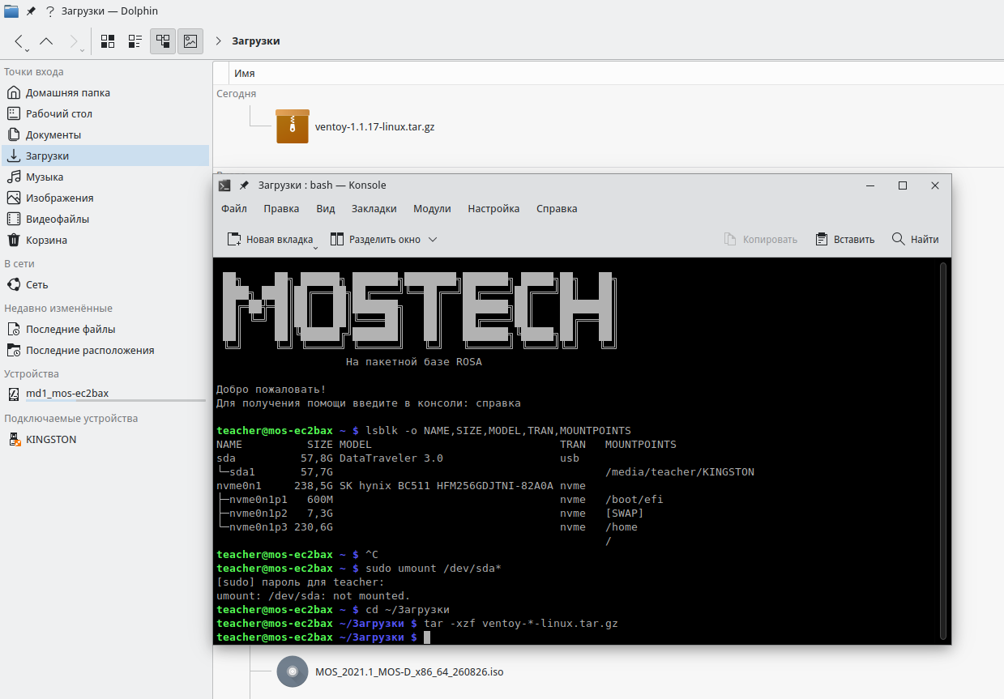
Task: Click the Konsole vertical scrollbar
Action: point(942,450)
